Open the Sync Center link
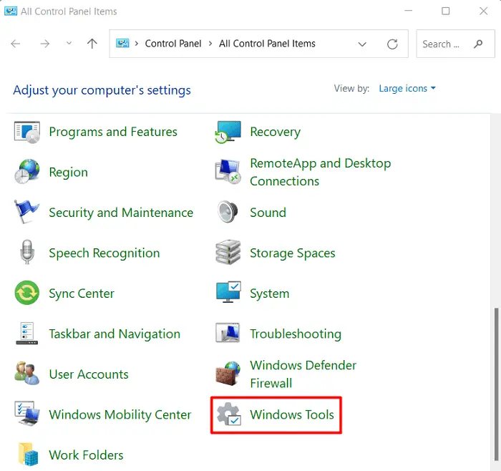Image resolution: width=501 pixels, height=471 pixels. [x=82, y=293]
